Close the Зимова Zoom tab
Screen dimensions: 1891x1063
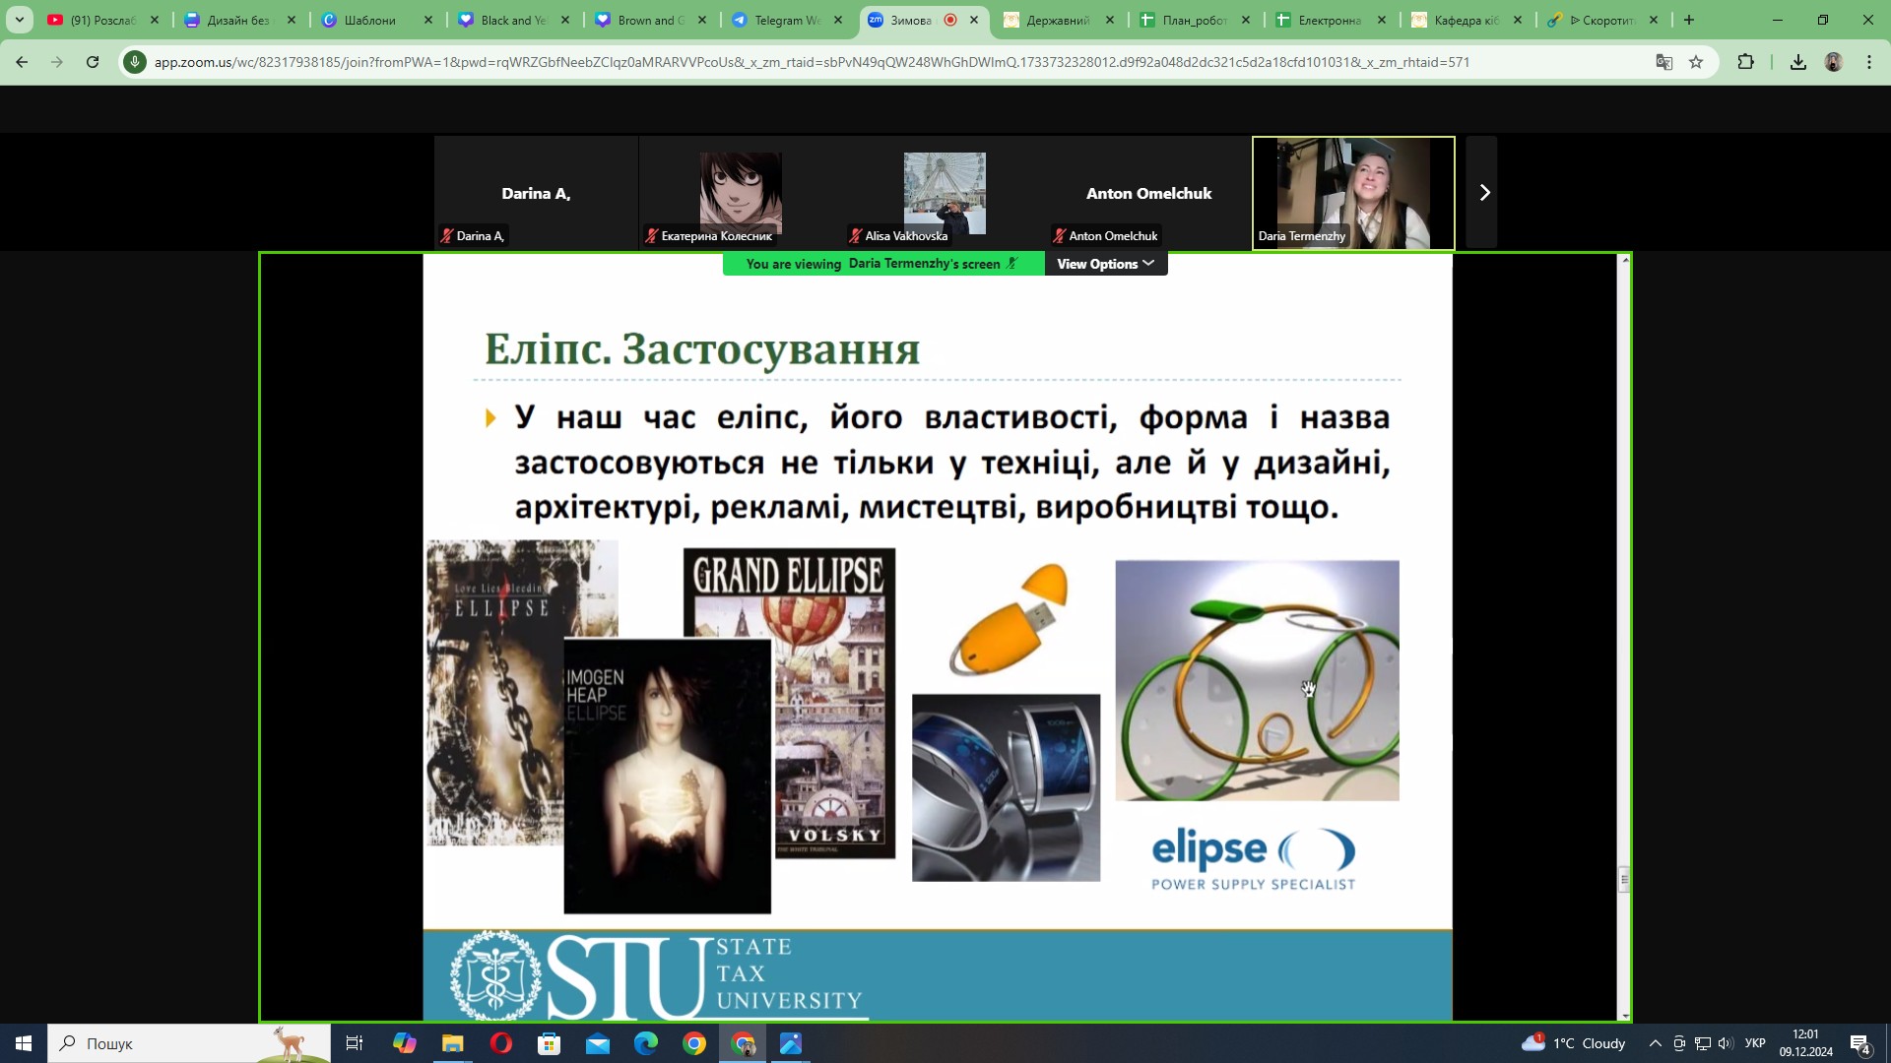pos(974,20)
